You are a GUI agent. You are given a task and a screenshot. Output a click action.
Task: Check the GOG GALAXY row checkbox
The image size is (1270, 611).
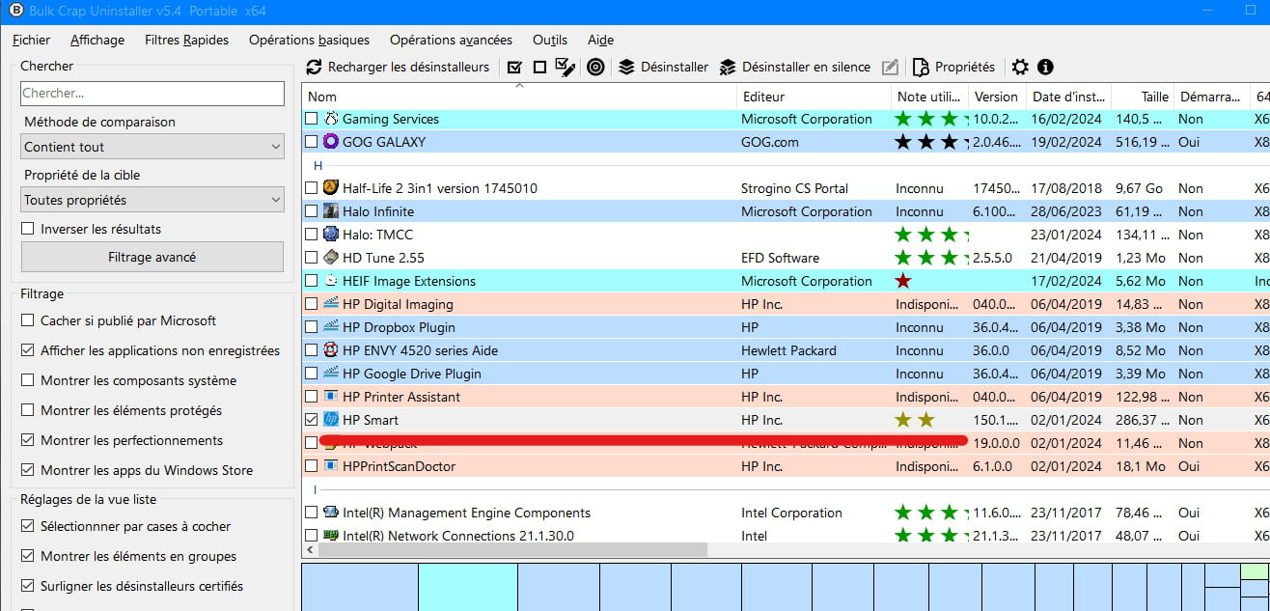point(312,142)
